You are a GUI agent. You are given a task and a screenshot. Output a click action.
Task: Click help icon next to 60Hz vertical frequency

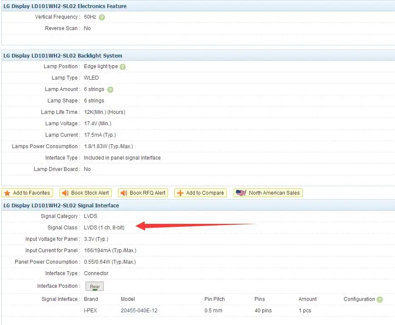coord(102,17)
